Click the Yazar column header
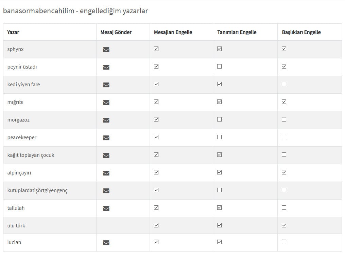 click(13, 32)
